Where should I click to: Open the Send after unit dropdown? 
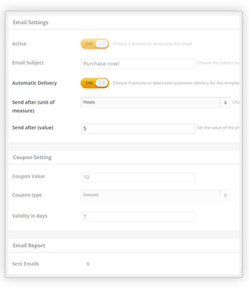(155, 103)
